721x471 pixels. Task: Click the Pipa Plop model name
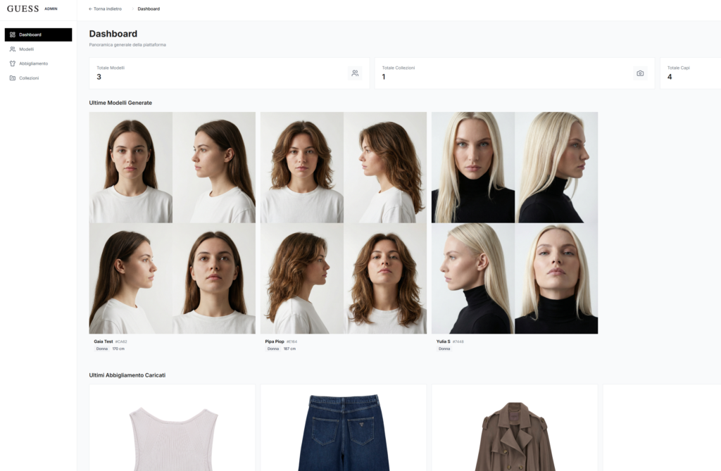click(x=274, y=341)
